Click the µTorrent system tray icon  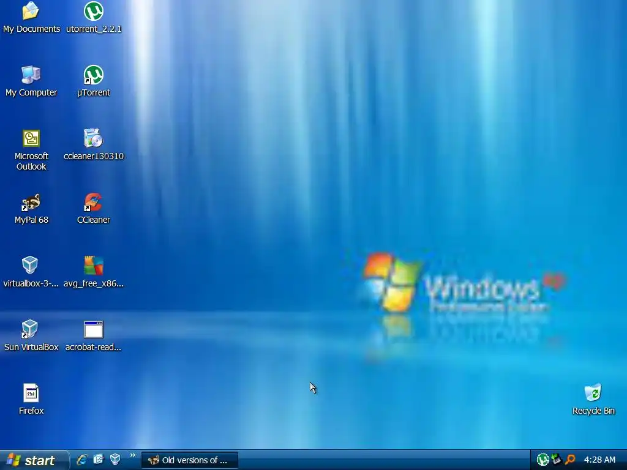[543, 460]
